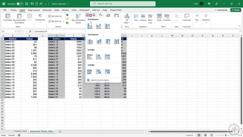Open the 3D Map dropdown
Image resolution: width=243 pixels, height=137 pixels.
[x=127, y=19]
